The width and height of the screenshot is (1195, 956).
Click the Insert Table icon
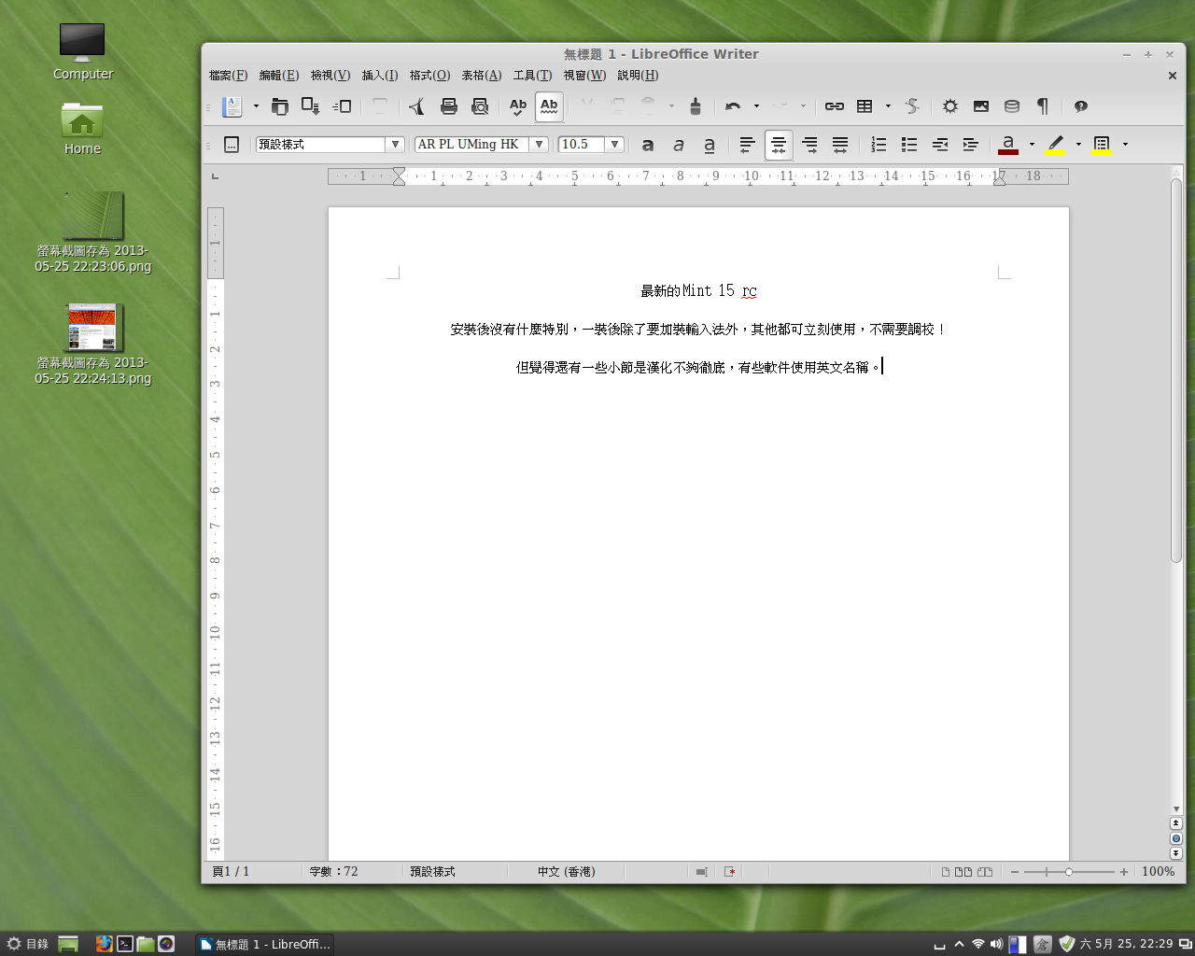coord(865,106)
